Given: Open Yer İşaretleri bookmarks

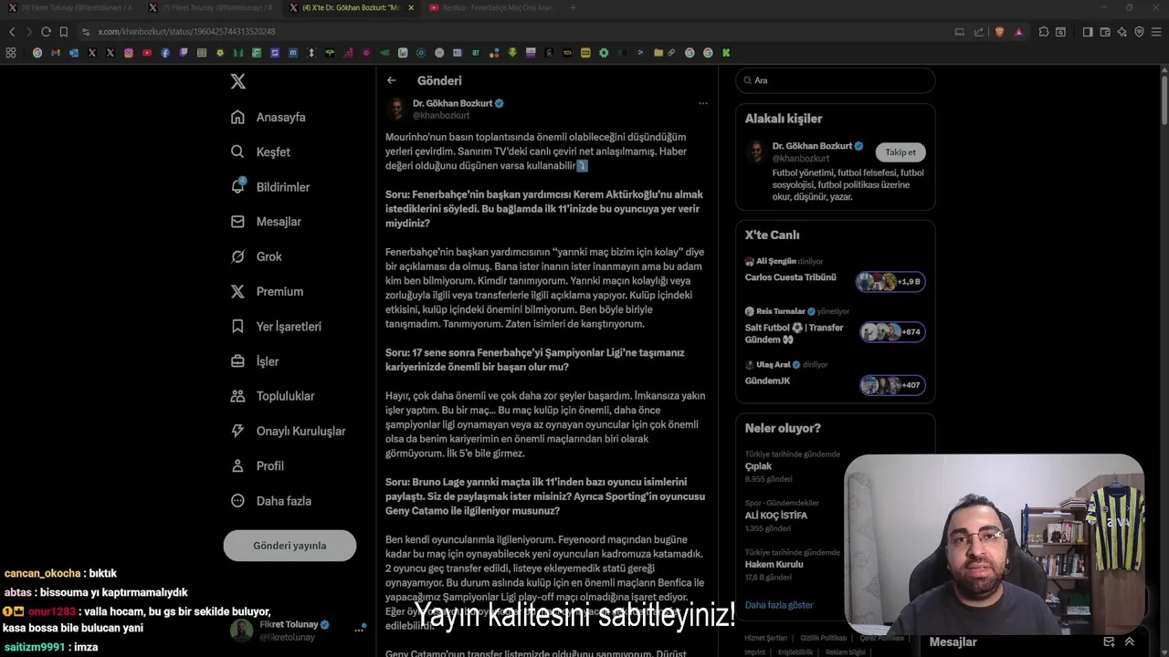Looking at the screenshot, I should pyautogui.click(x=276, y=327).
